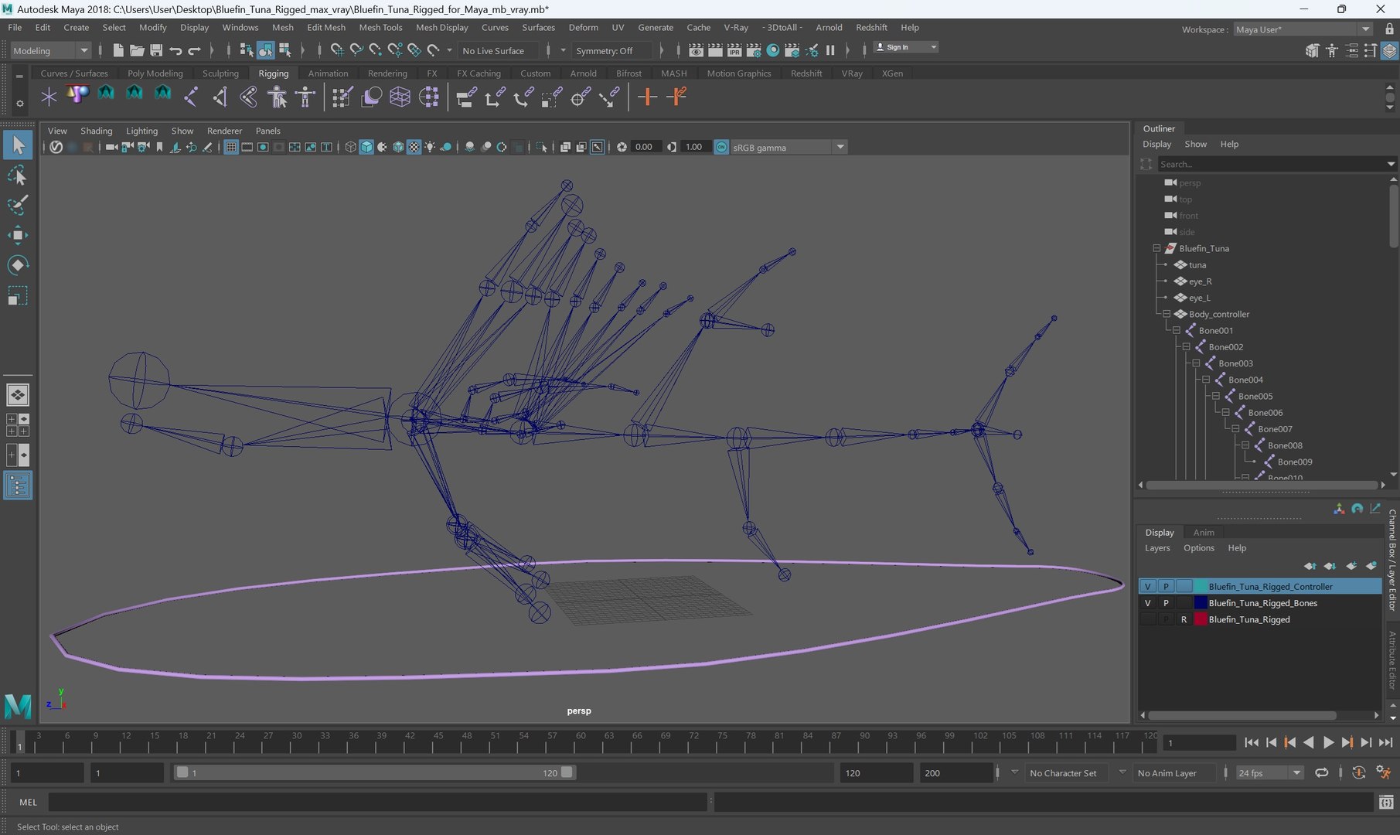Click the Save scene icon

(156, 50)
